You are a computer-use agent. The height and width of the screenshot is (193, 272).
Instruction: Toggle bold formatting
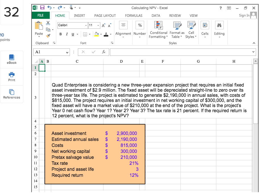tap(60, 34)
